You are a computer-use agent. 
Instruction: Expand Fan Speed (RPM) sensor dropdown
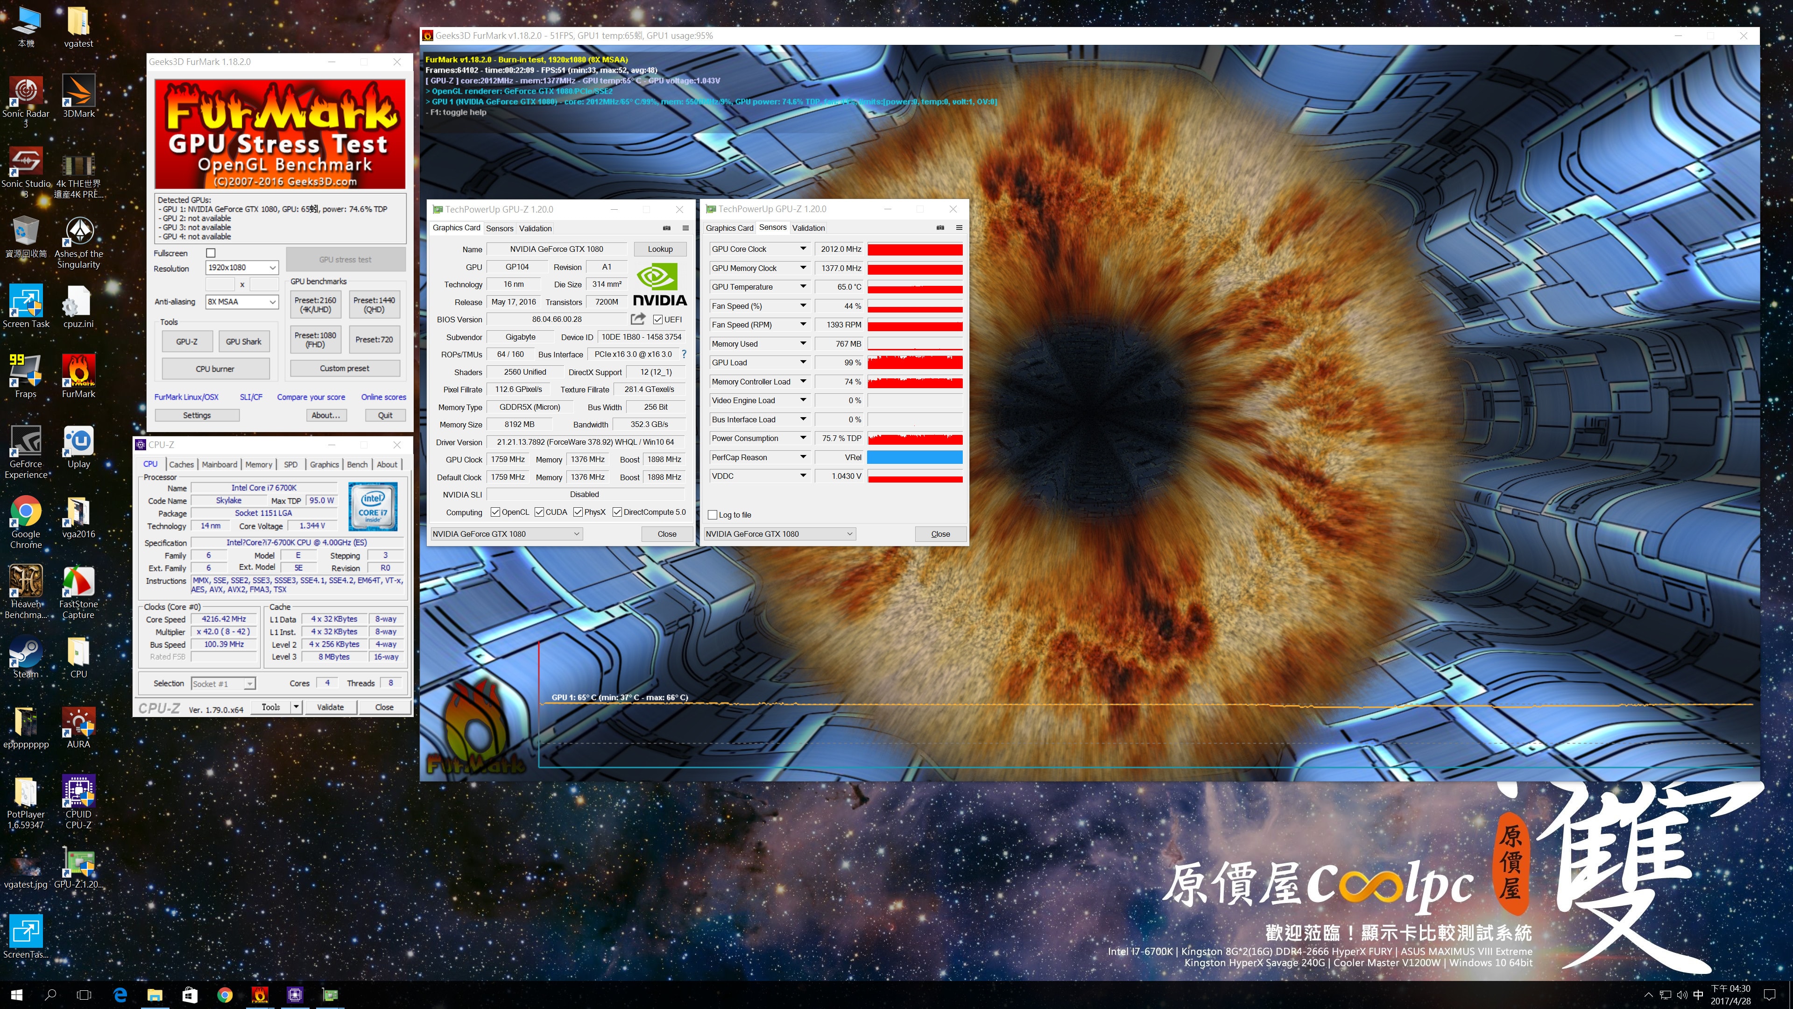tap(803, 325)
